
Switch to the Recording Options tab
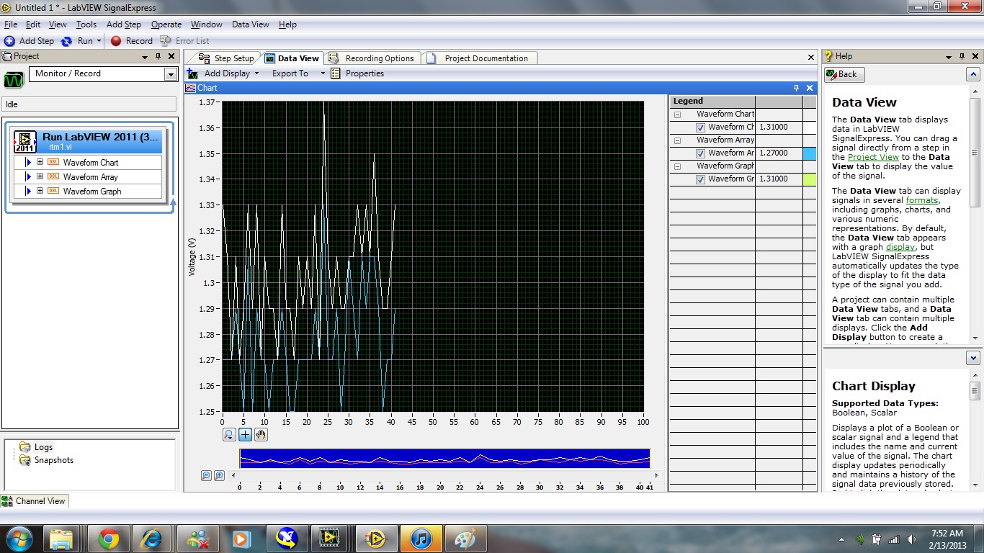(373, 58)
